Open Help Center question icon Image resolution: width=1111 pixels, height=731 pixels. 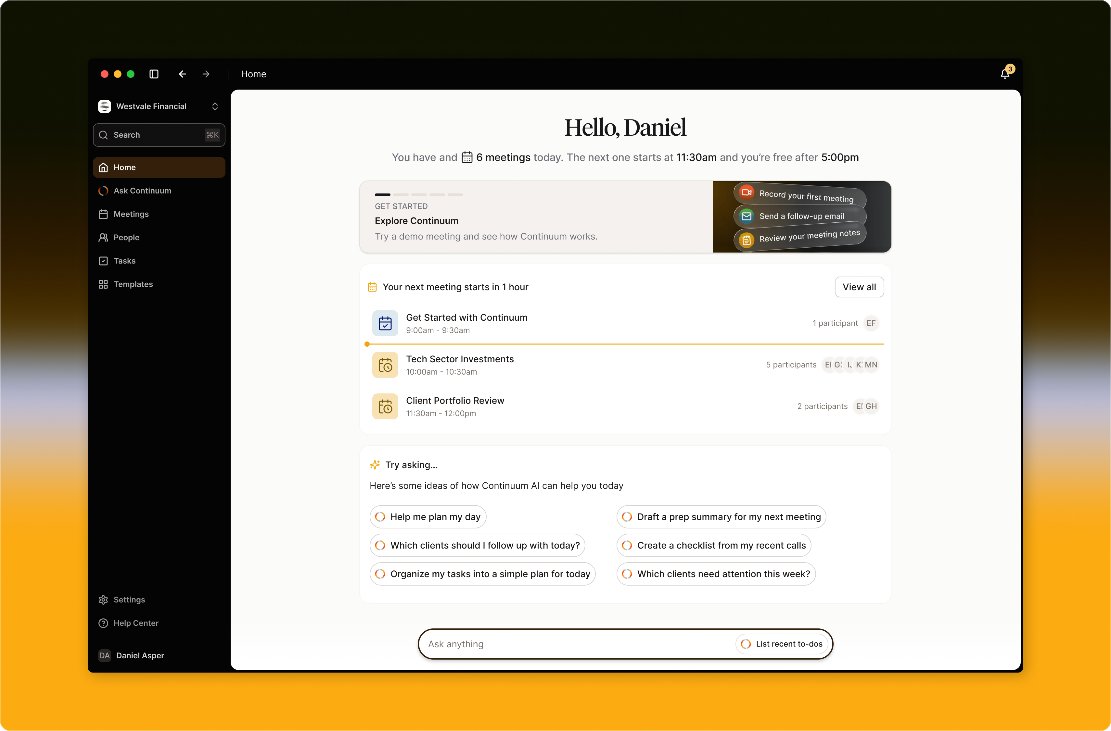pos(103,623)
